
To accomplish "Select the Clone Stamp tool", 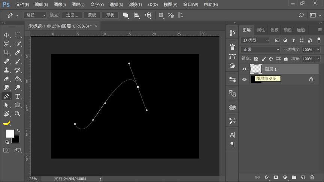I will pos(6,70).
